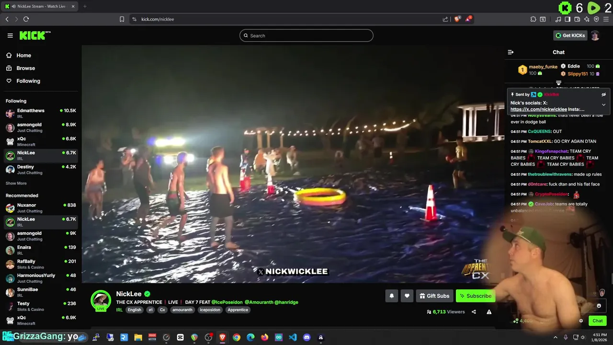Image resolution: width=613 pixels, height=345 pixels.
Task: Expand Show More following list
Action: [16, 184]
